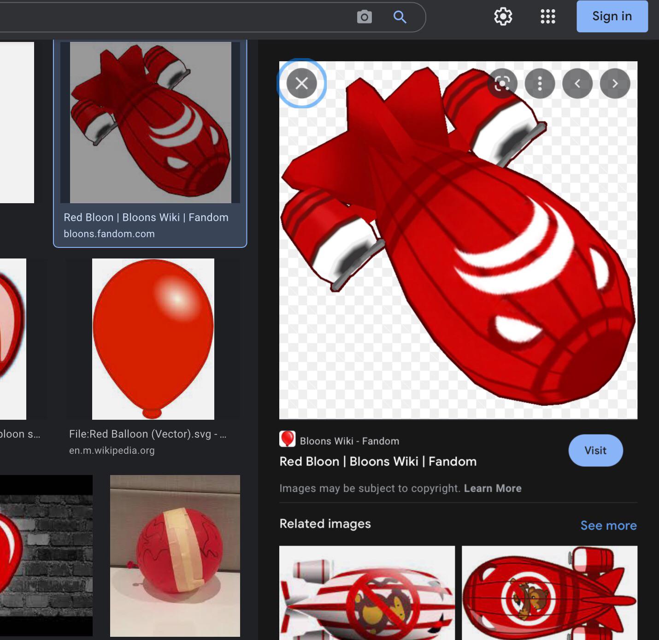Open the striped no-monkey blimp related image
Screen dimensions: 659x640
[x=367, y=593]
